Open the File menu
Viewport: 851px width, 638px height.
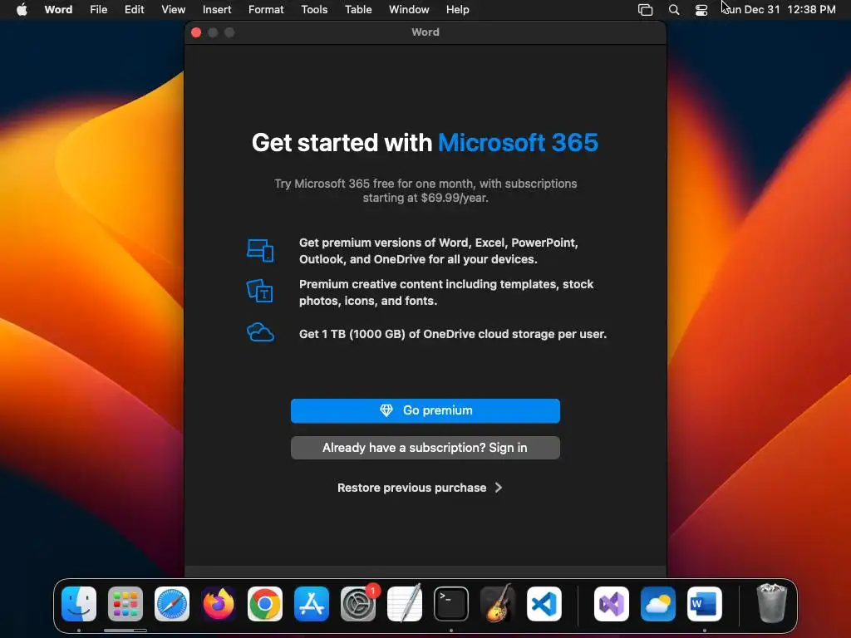98,10
